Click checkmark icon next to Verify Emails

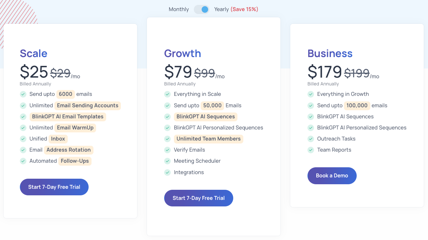coord(167,150)
